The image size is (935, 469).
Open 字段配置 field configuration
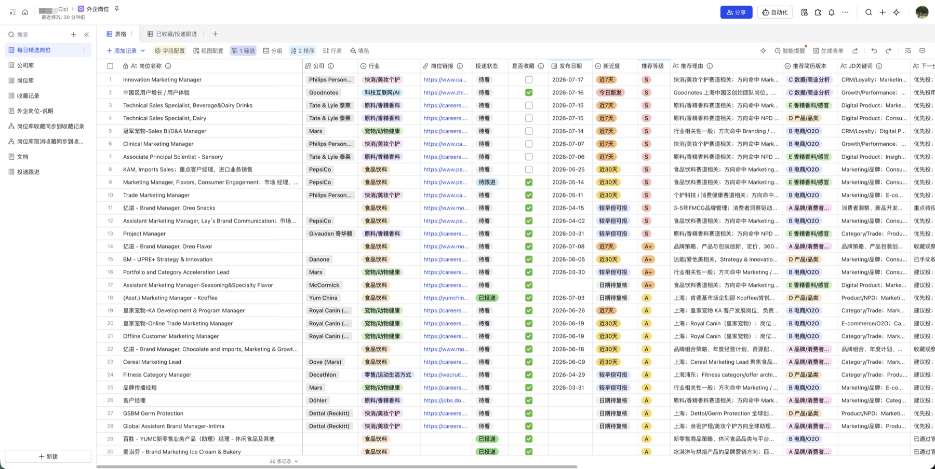[169, 51]
